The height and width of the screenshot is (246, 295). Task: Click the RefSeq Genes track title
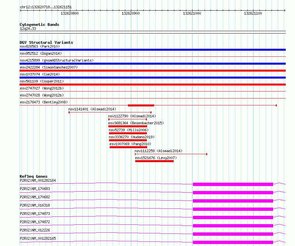click(x=33, y=176)
